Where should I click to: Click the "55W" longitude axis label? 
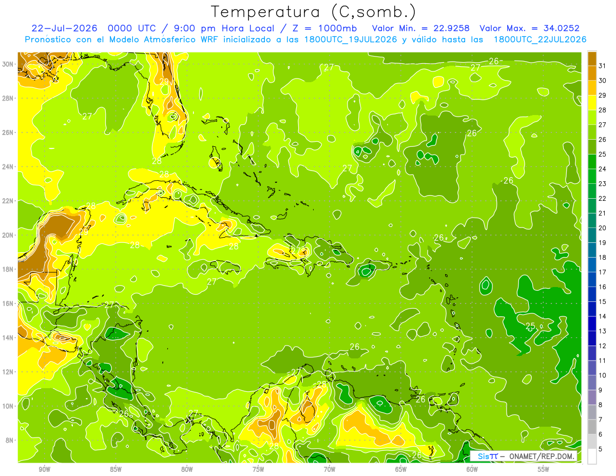point(544,469)
